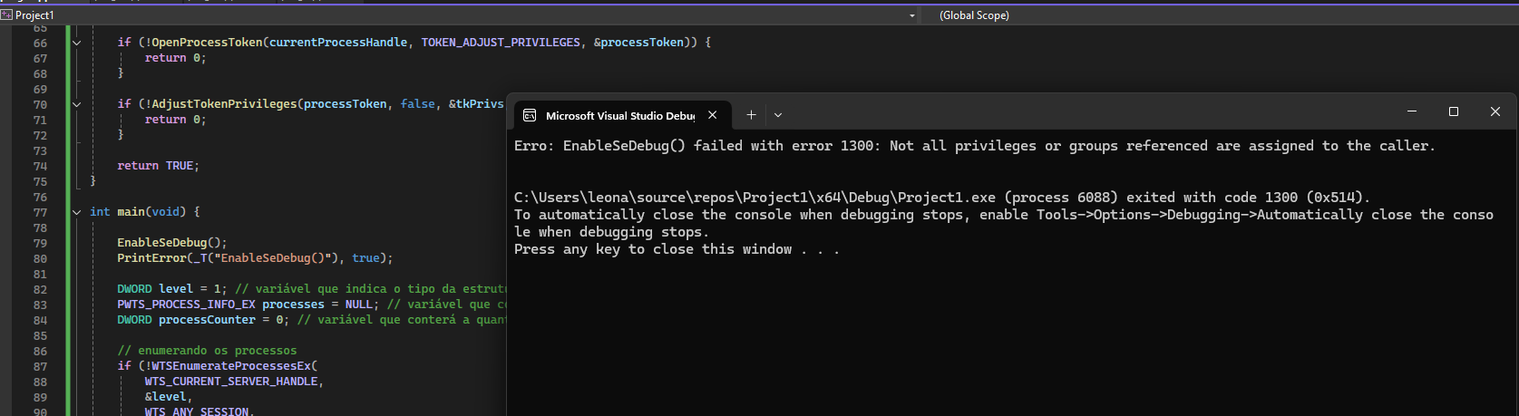Close the debug console window
1519x416 pixels.
[1495, 111]
